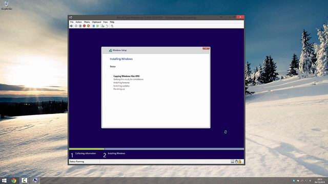
Task: Open the Clipboard menu
Action: 96,22
